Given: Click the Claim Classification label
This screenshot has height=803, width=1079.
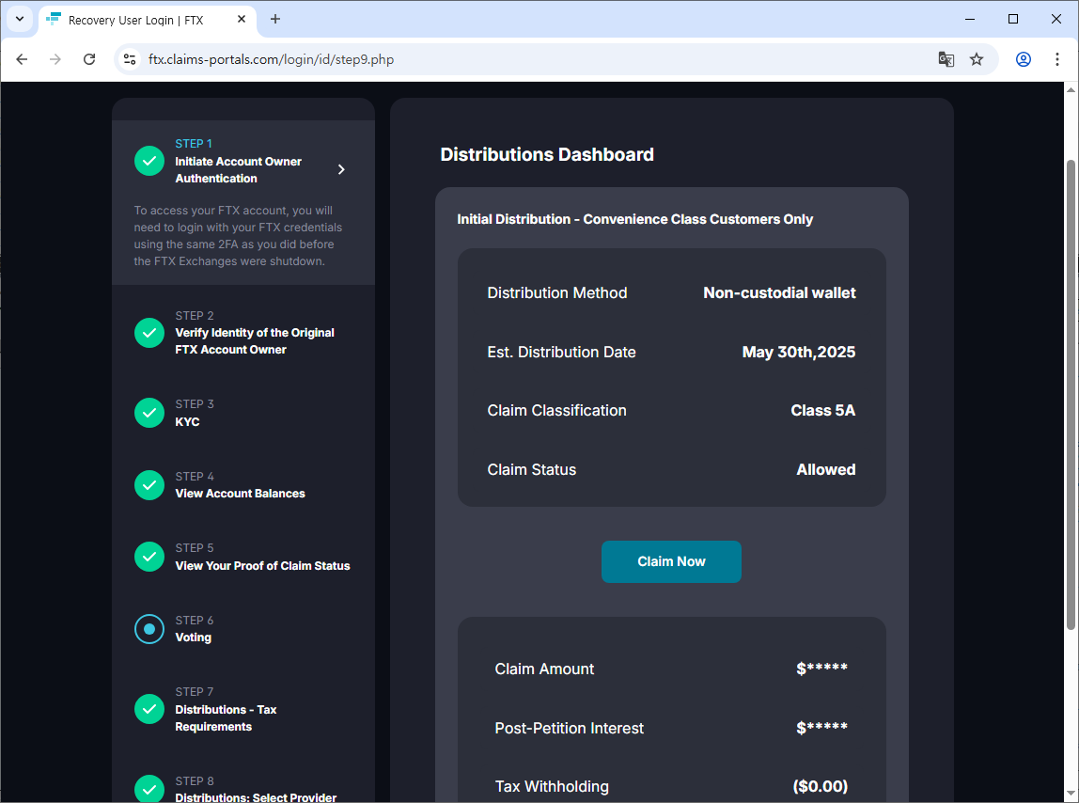Looking at the screenshot, I should (556, 411).
